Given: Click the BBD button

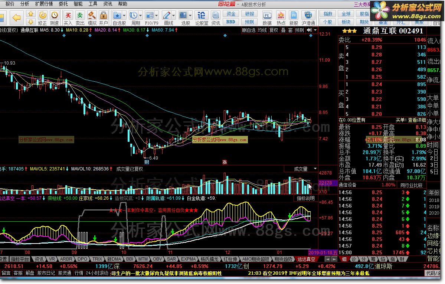Looking at the screenshot, I should (x=231, y=22).
